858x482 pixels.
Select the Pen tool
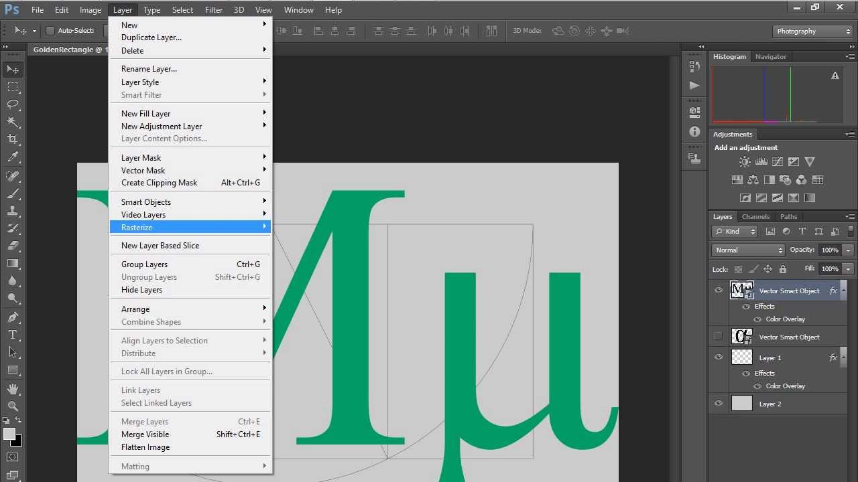tap(13, 317)
